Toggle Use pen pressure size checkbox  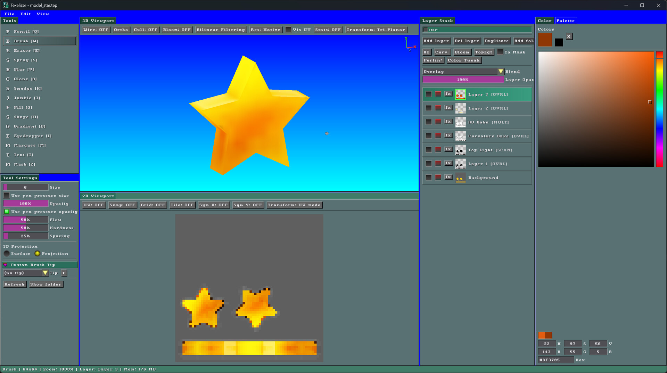(x=7, y=196)
